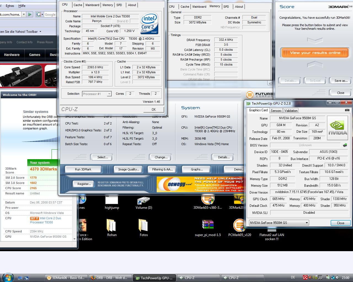This screenshot has height=282, width=353.
Task: Click the Google search input box
Action: (50, 14)
